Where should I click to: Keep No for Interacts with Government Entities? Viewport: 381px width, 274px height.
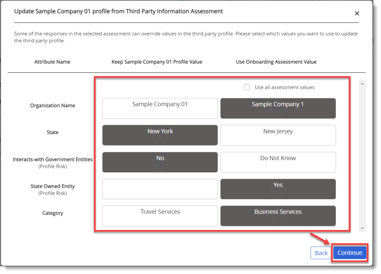coord(160,162)
